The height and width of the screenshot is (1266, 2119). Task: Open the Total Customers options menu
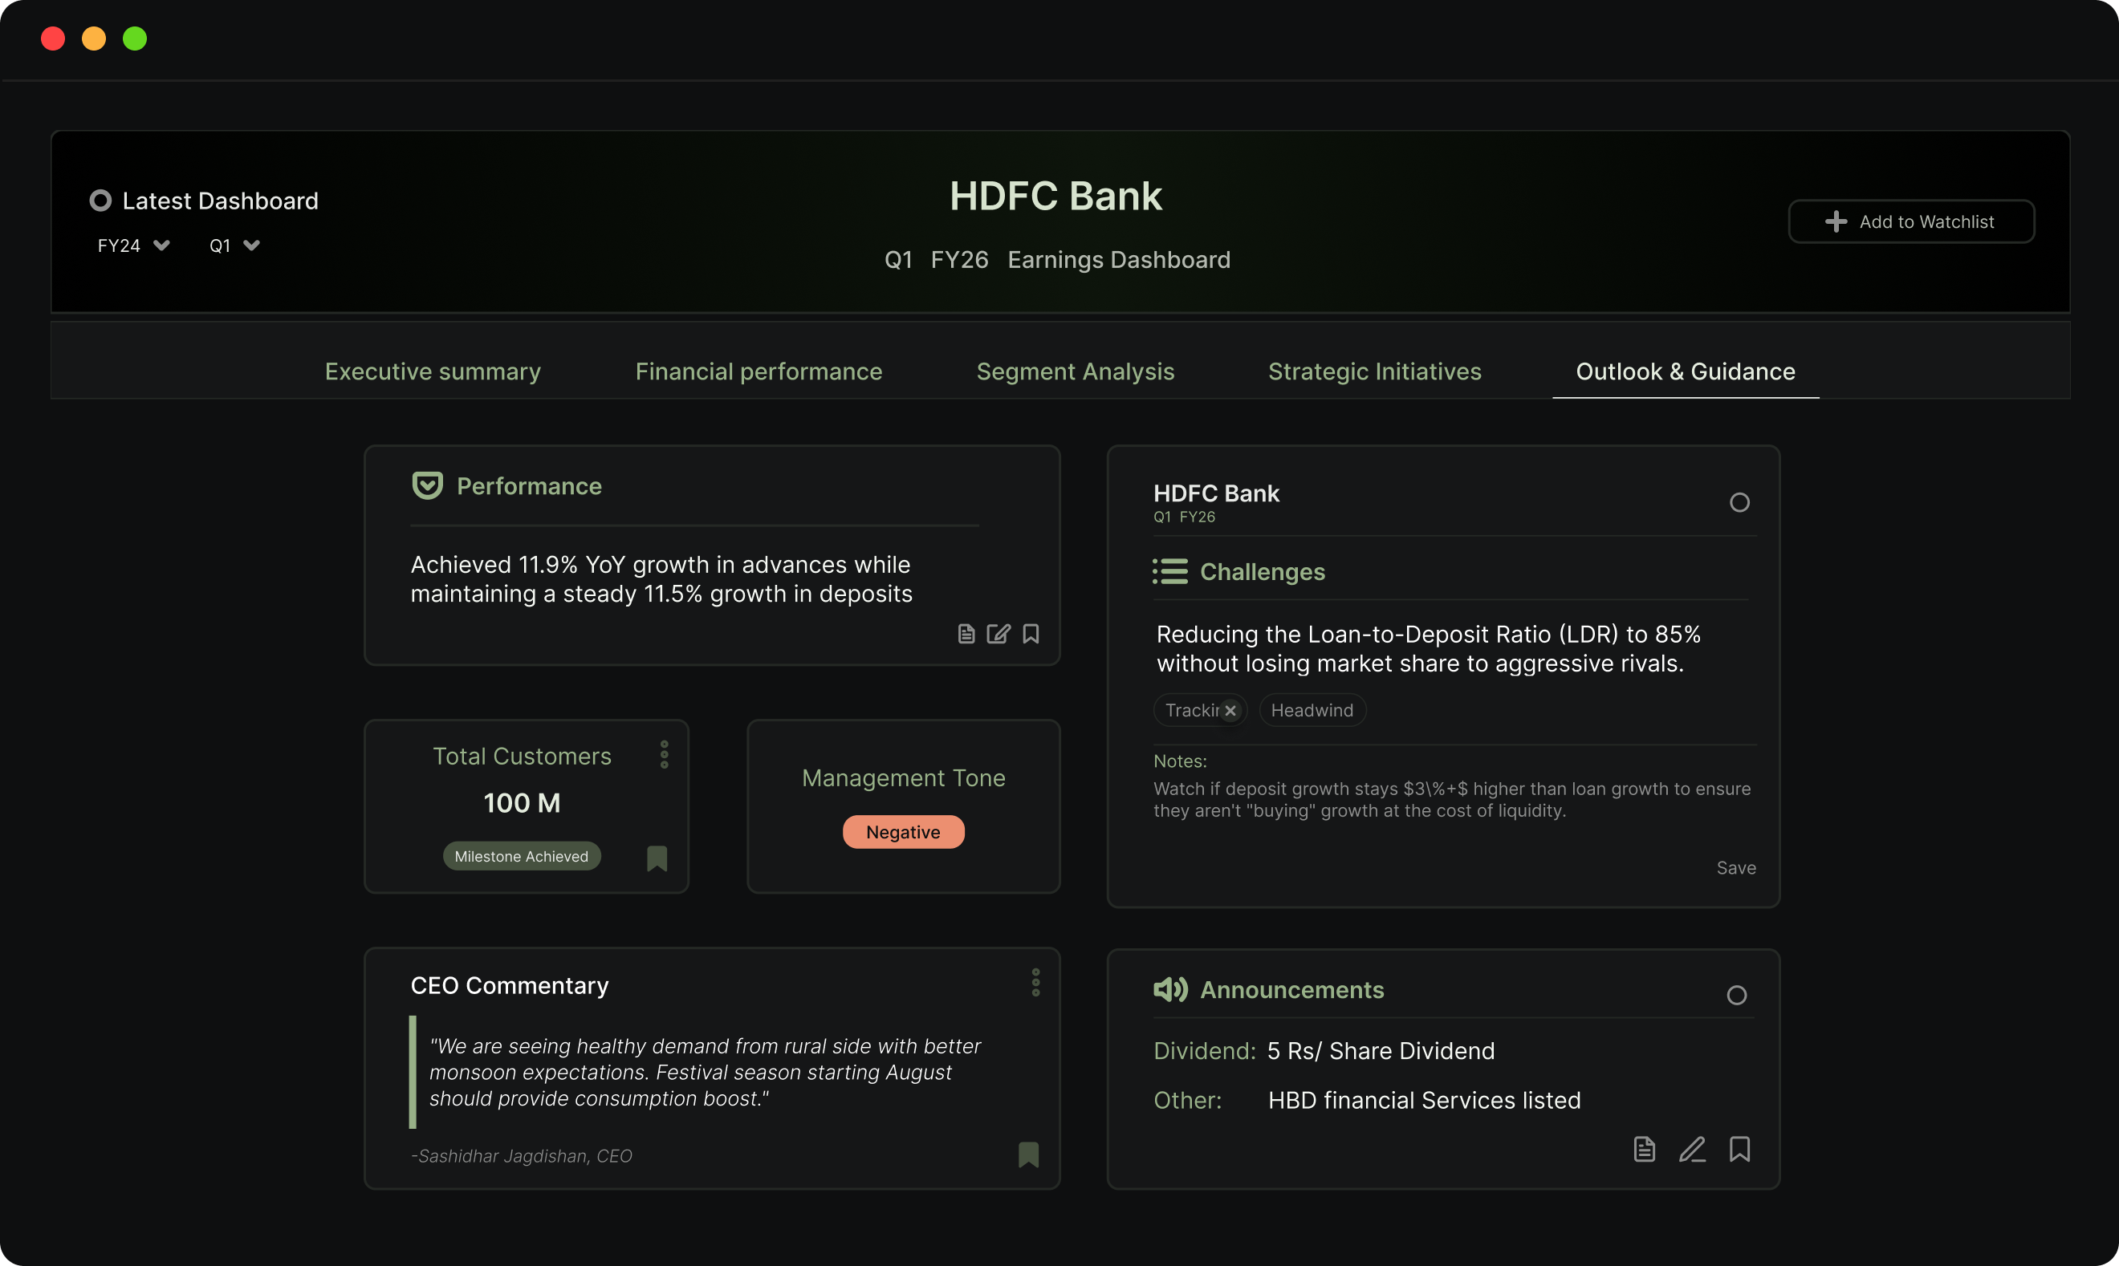click(664, 754)
